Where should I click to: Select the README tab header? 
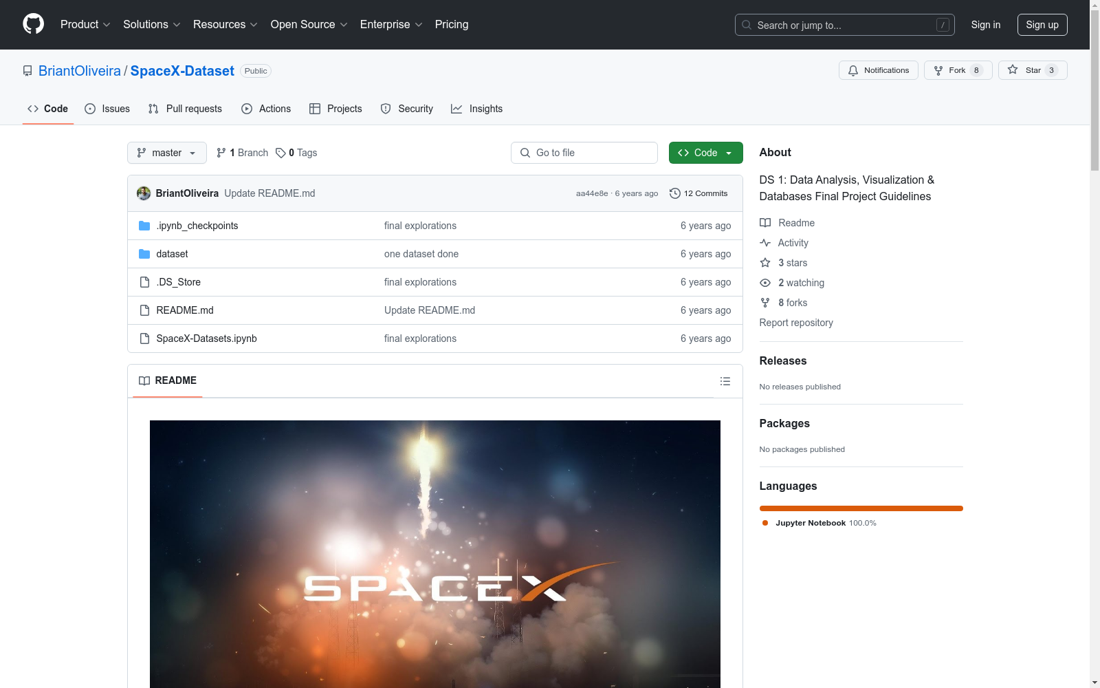coord(168,380)
